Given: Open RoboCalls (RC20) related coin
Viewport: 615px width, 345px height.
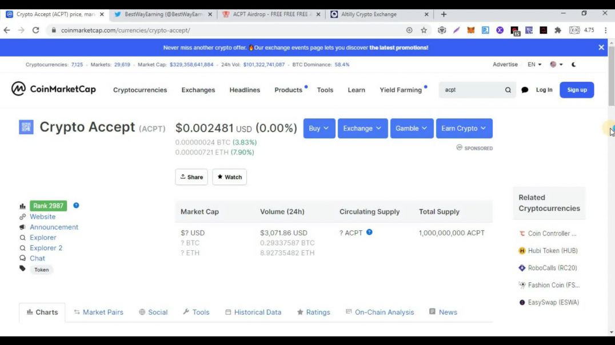Looking at the screenshot, I should [548, 268].
